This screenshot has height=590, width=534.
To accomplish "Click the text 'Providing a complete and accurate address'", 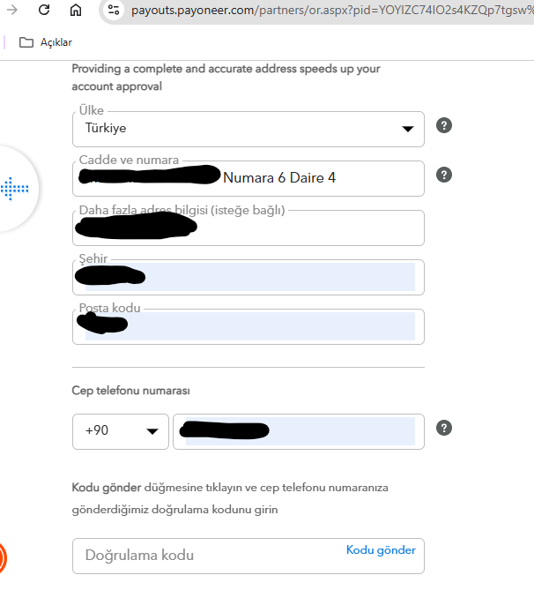I will [184, 69].
